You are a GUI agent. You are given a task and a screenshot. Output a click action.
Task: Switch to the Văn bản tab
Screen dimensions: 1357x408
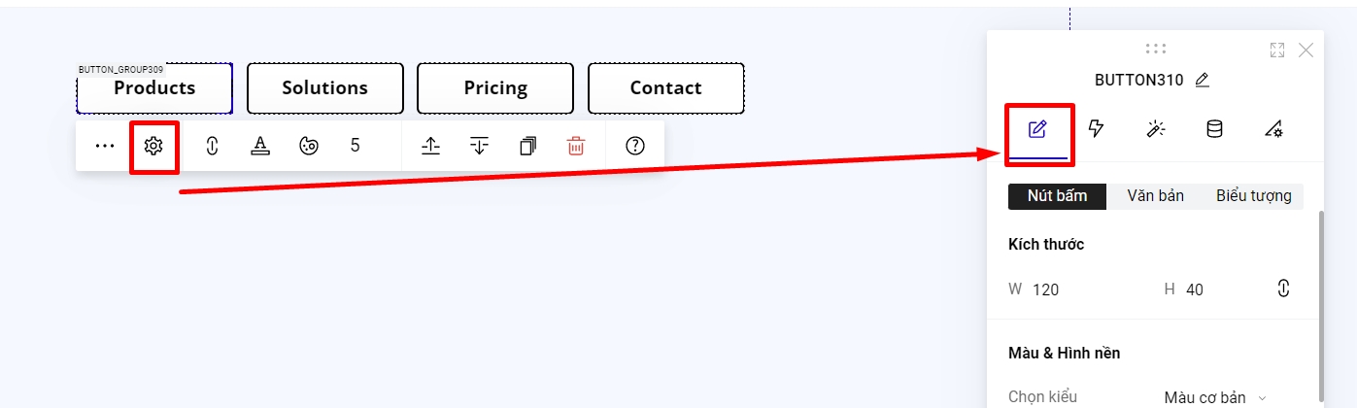point(1155,196)
